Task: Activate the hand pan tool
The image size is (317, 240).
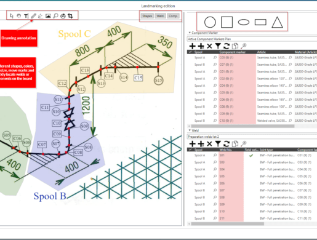Action: 19,16
